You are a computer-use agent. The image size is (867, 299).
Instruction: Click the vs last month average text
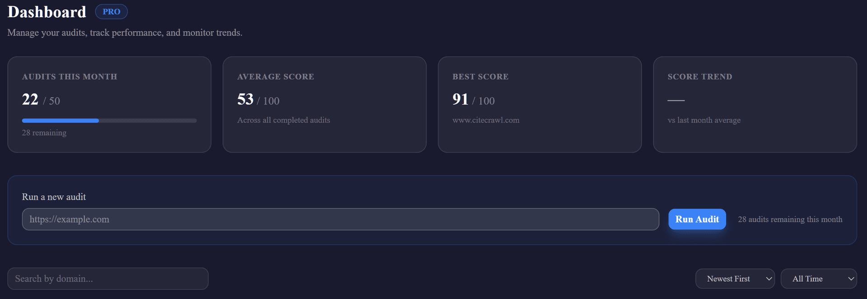[x=703, y=120]
